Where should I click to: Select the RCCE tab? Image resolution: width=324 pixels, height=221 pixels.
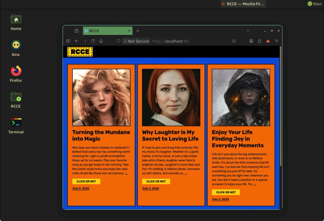pyautogui.click(x=105, y=31)
